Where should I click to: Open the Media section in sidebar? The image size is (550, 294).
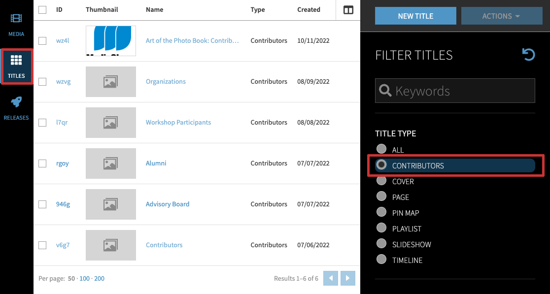click(16, 25)
